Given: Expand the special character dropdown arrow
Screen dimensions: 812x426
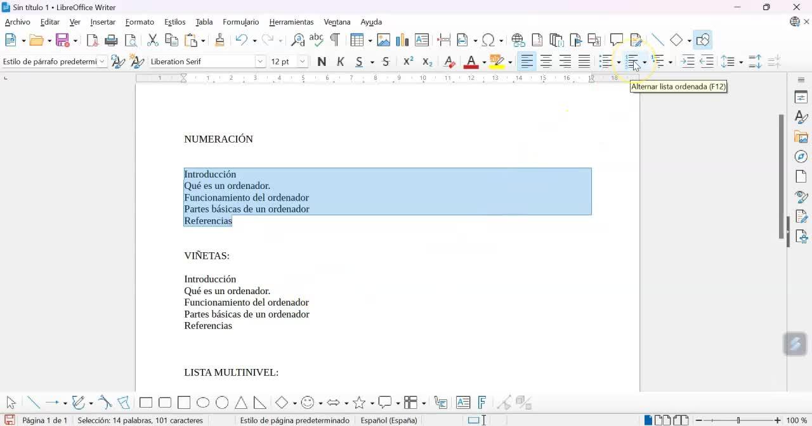Looking at the screenshot, I should tap(501, 41).
